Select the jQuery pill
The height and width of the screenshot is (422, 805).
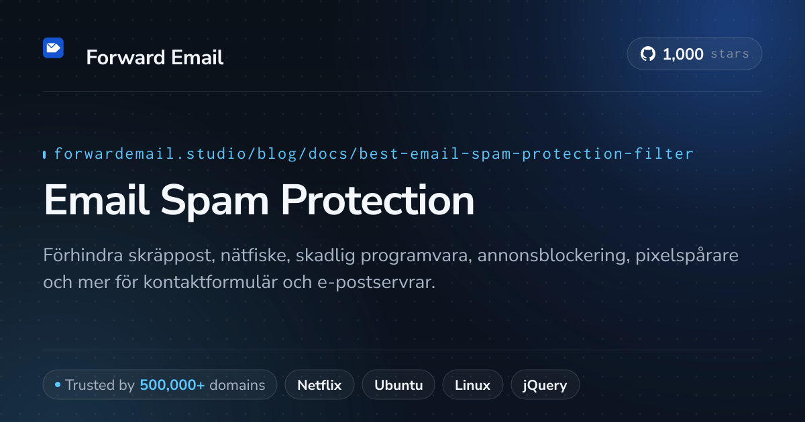(x=545, y=385)
